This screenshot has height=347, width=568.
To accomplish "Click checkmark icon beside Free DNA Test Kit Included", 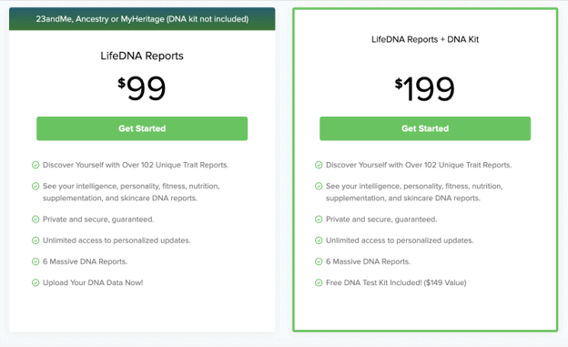I will click(319, 282).
